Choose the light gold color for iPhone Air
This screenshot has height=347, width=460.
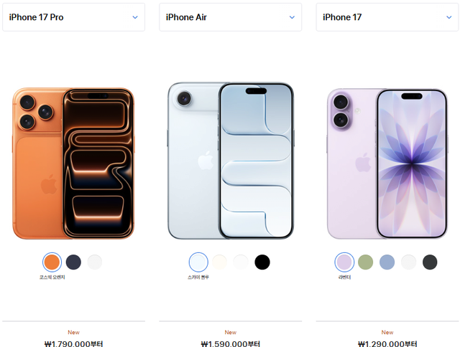(x=220, y=262)
